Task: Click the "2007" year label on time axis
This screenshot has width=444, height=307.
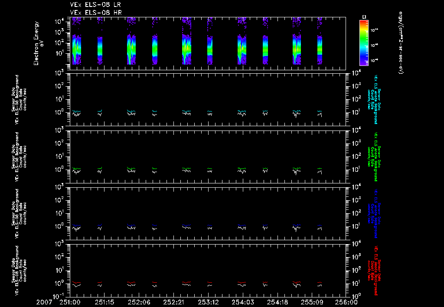Action: pyautogui.click(x=44, y=303)
